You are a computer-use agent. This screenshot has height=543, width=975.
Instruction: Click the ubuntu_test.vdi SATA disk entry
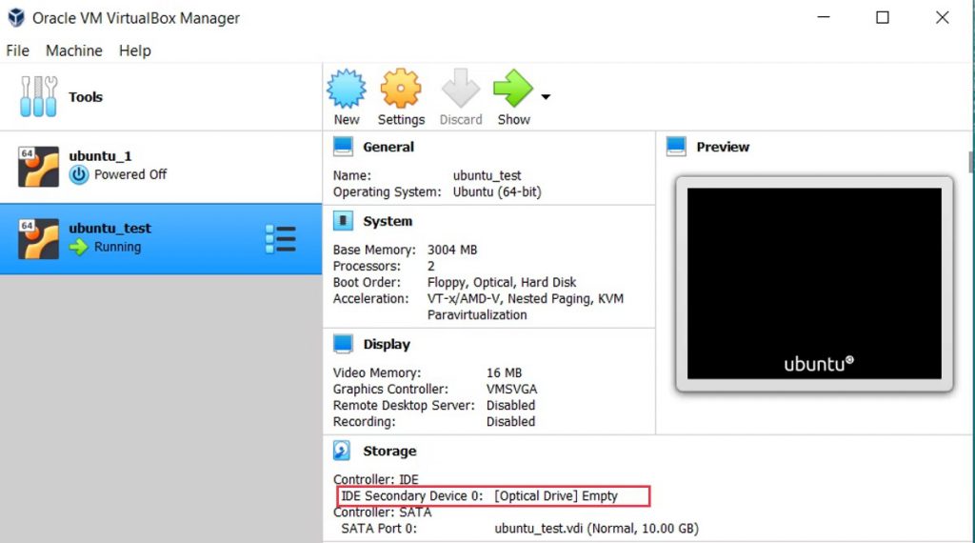coord(596,528)
